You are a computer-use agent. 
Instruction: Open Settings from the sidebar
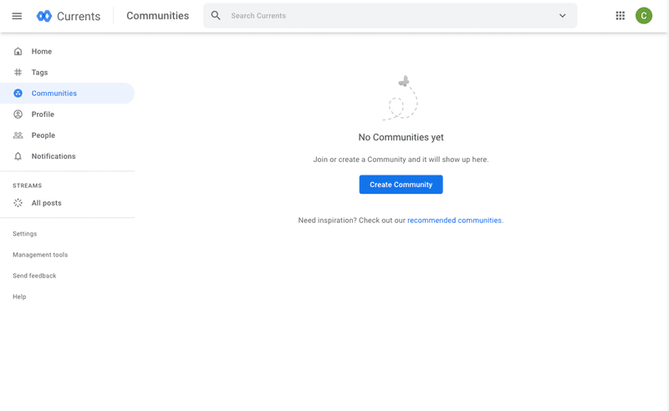point(25,234)
